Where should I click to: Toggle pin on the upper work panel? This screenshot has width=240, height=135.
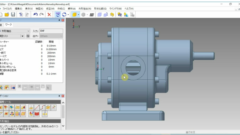pos(59,20)
